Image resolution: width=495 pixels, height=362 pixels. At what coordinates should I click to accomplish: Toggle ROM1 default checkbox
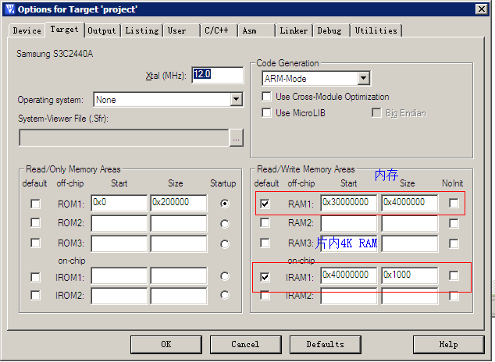(x=35, y=204)
